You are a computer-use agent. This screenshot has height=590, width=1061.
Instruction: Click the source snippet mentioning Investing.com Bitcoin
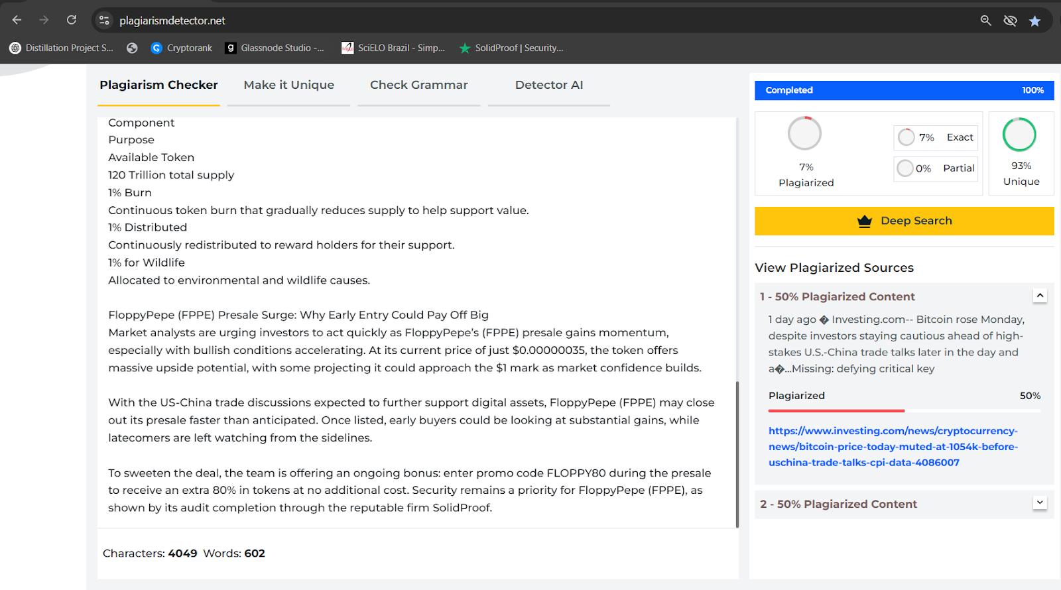[x=897, y=344]
